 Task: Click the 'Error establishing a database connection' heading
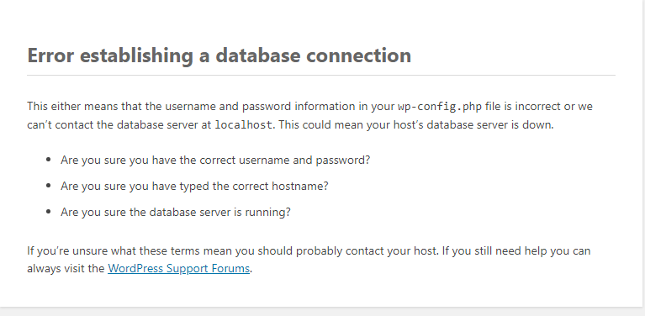point(219,55)
